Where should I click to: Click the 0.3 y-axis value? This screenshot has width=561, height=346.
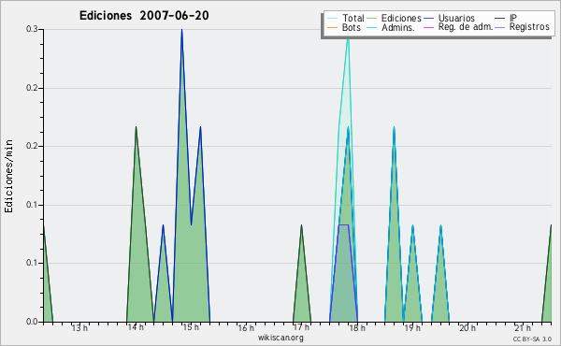pyautogui.click(x=32, y=29)
